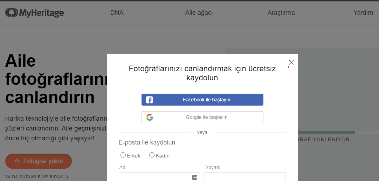The width and height of the screenshot is (379, 181).
Task: Click the dialog title Fotoğraflarınızı canlandırmak
Action: [x=202, y=73]
